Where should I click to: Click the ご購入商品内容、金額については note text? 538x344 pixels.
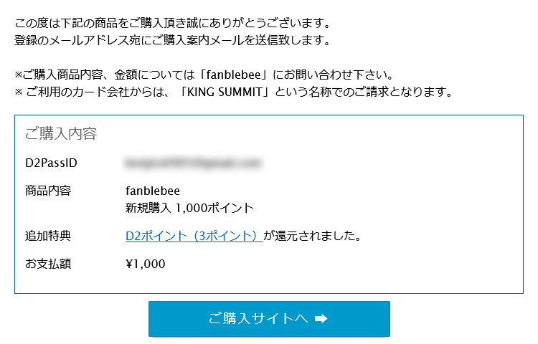click(x=108, y=75)
